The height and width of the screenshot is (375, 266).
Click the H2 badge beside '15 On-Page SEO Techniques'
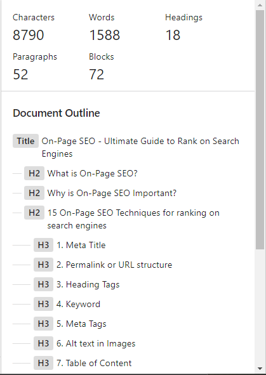click(x=34, y=213)
